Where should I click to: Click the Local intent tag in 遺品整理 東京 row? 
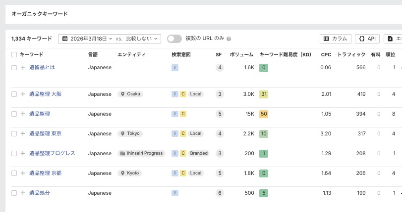click(x=196, y=133)
